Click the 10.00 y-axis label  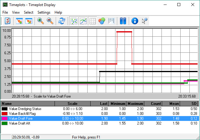pyautogui.click(x=7, y=31)
